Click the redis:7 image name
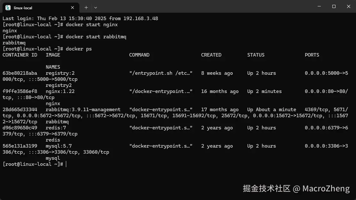The height and width of the screenshot is (200, 356). point(56,128)
